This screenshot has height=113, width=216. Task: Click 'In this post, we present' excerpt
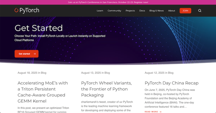coord(43,110)
